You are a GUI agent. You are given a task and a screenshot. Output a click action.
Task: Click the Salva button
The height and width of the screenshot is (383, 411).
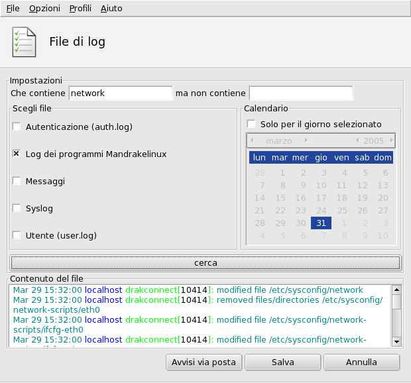coord(282,362)
